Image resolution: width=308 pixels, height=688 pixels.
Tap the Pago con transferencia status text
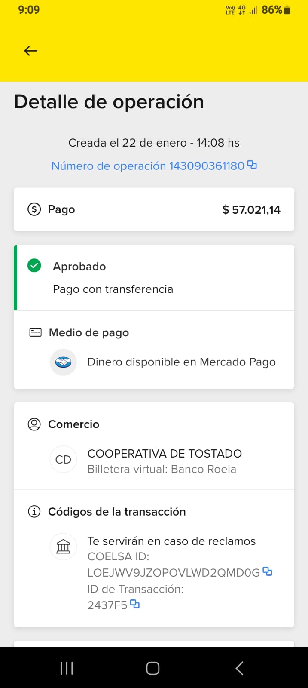pyautogui.click(x=113, y=289)
